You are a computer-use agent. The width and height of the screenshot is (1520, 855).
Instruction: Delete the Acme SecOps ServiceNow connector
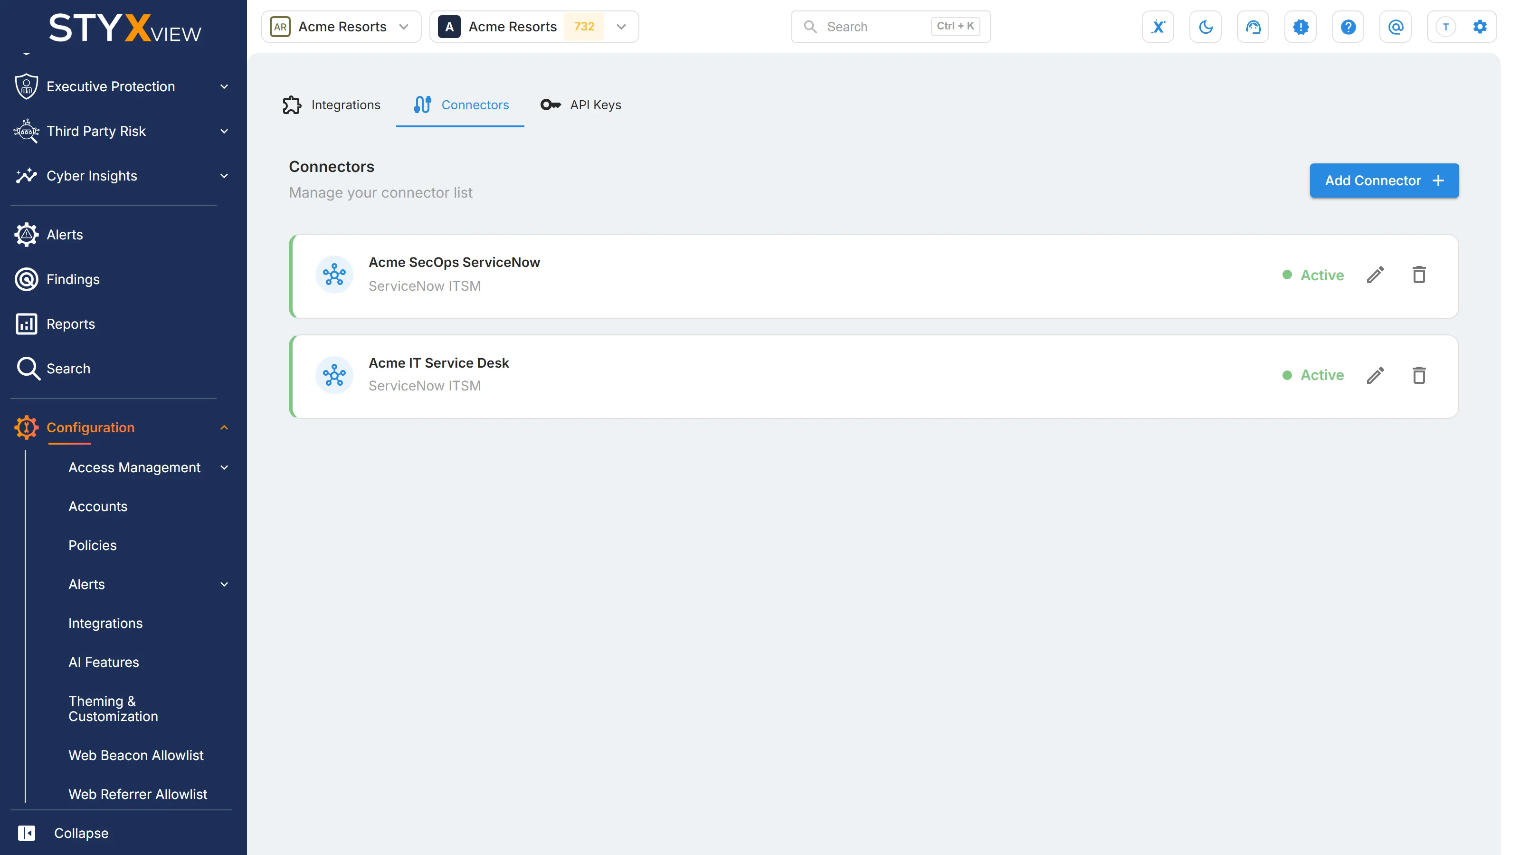click(1419, 275)
